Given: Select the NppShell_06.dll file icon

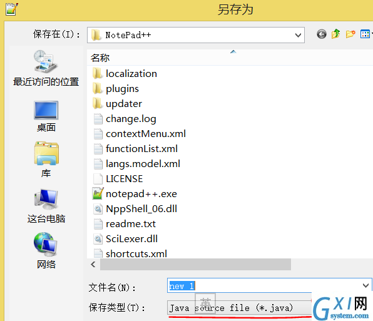Looking at the screenshot, I should point(98,209).
